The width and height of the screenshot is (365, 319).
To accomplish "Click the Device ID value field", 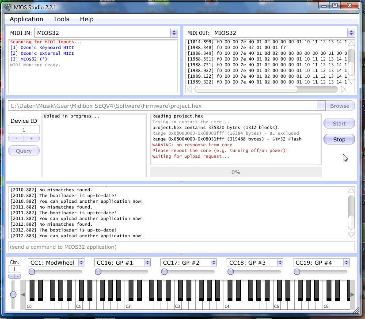I will 24,129.
